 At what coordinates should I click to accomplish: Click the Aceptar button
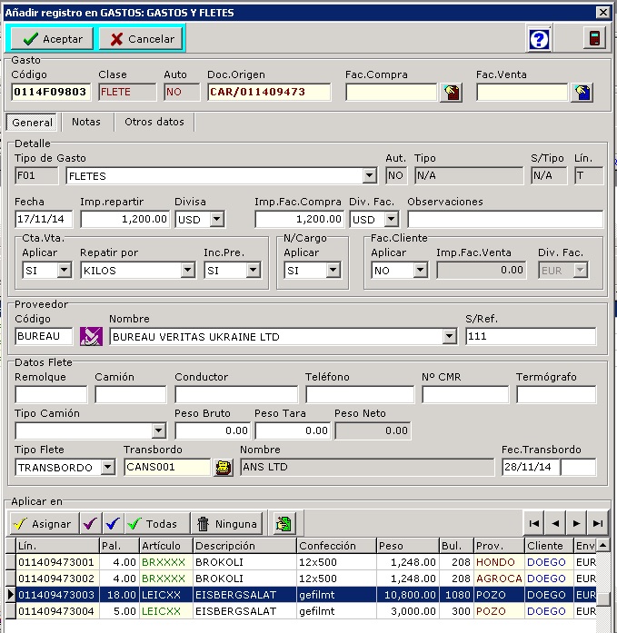click(x=52, y=39)
